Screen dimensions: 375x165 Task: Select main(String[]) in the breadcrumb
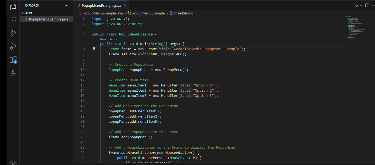pos(185,13)
